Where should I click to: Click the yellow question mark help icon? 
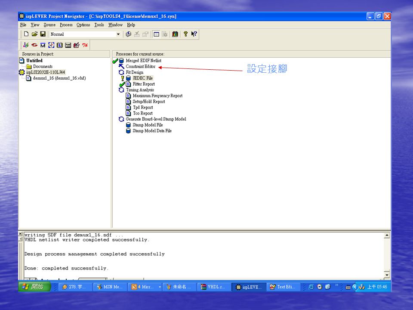tap(186, 34)
